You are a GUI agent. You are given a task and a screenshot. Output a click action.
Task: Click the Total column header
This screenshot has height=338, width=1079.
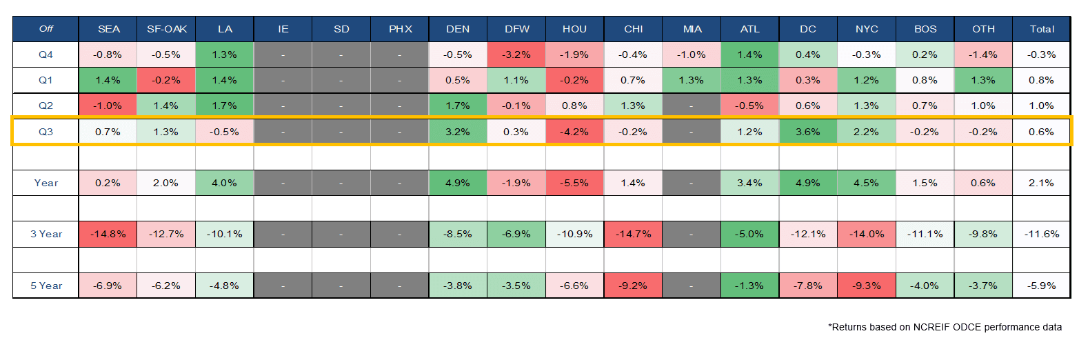click(1041, 29)
